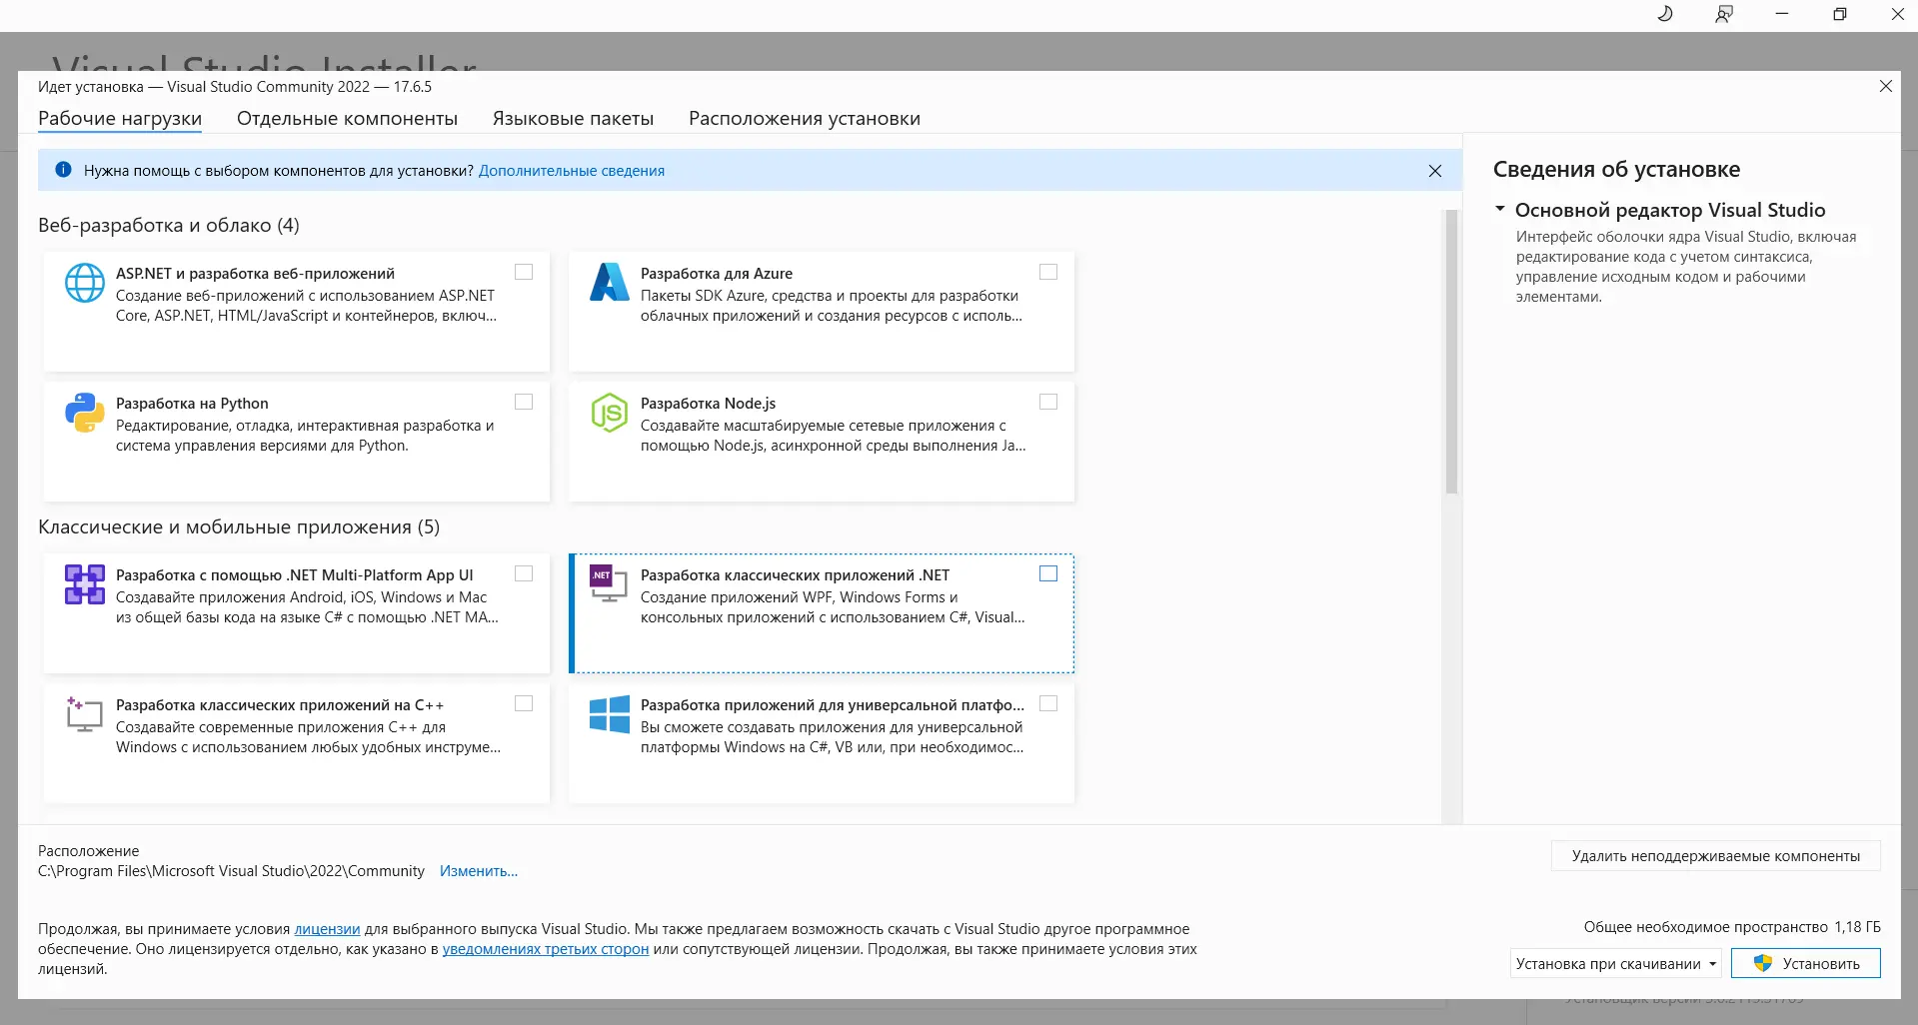
Task: Click the Изменить location link
Action: tap(478, 871)
